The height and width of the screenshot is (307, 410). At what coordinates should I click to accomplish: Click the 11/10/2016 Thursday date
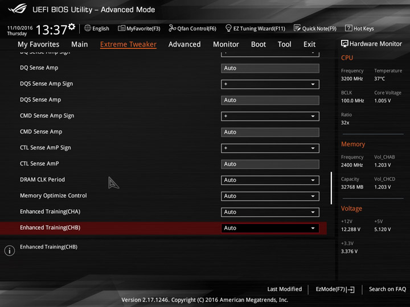point(19,31)
